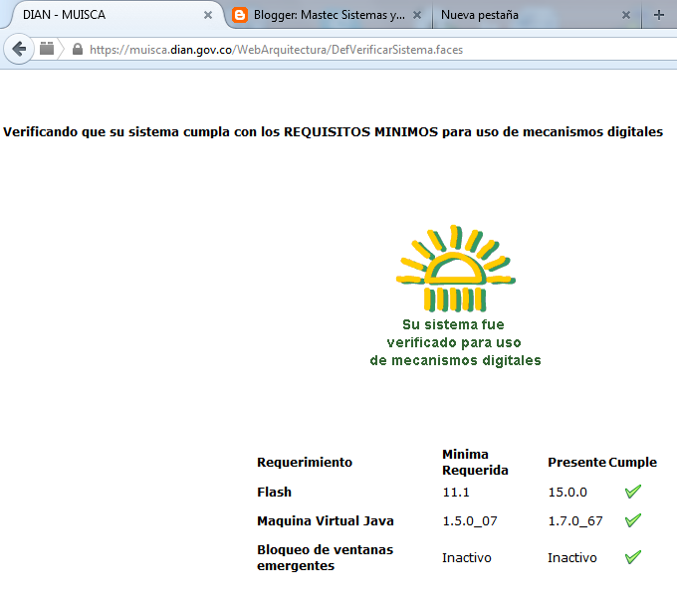Click 'Bloqueo de ventanas emergentes' row label

(326, 557)
